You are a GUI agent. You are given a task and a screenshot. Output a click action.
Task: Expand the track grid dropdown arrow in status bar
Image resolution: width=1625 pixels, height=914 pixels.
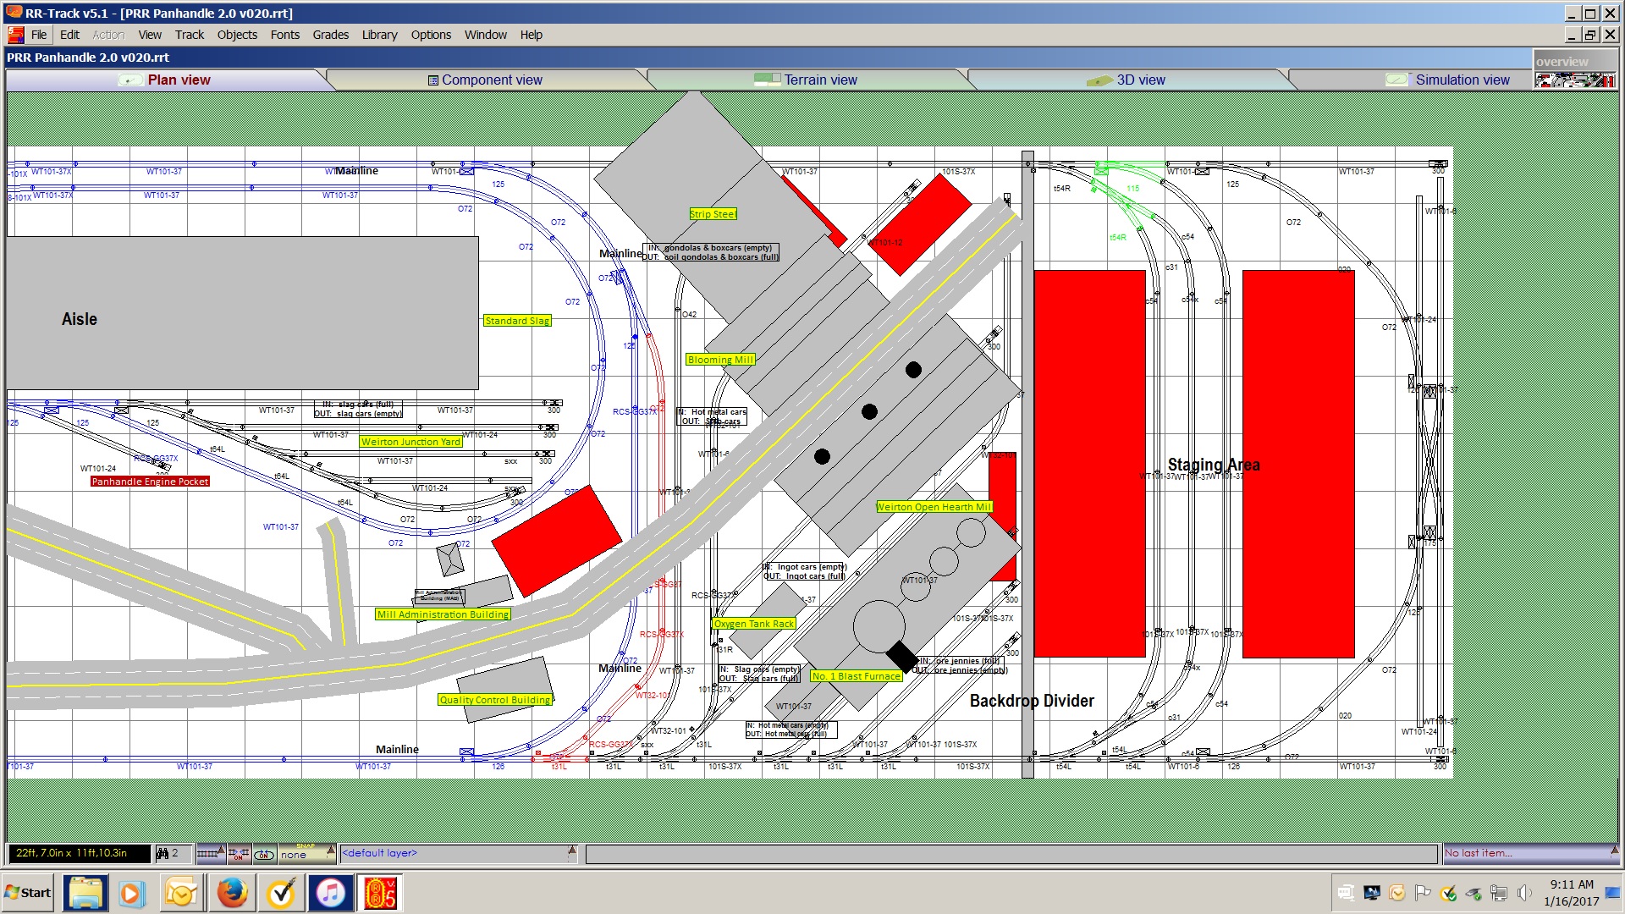click(x=223, y=848)
